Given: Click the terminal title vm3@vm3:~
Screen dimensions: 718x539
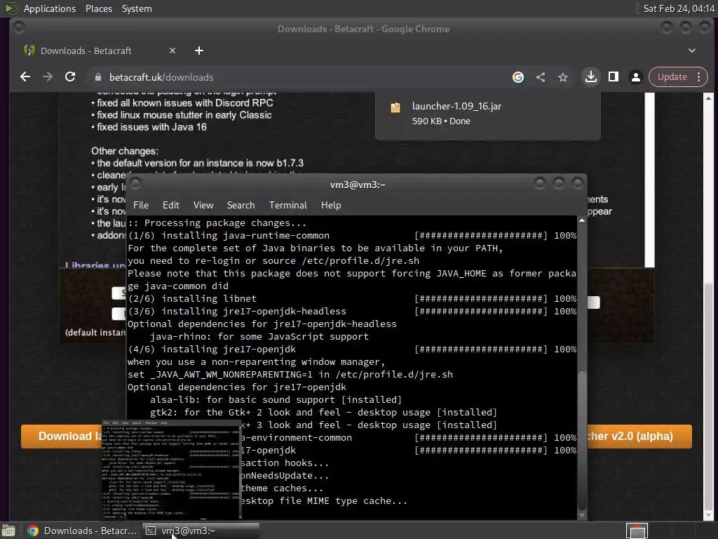Looking at the screenshot, I should click(358, 185).
